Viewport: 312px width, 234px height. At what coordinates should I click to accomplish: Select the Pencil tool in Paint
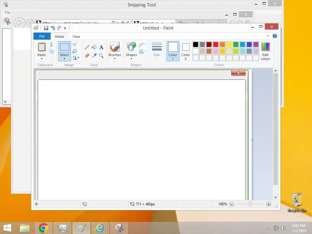87,47
